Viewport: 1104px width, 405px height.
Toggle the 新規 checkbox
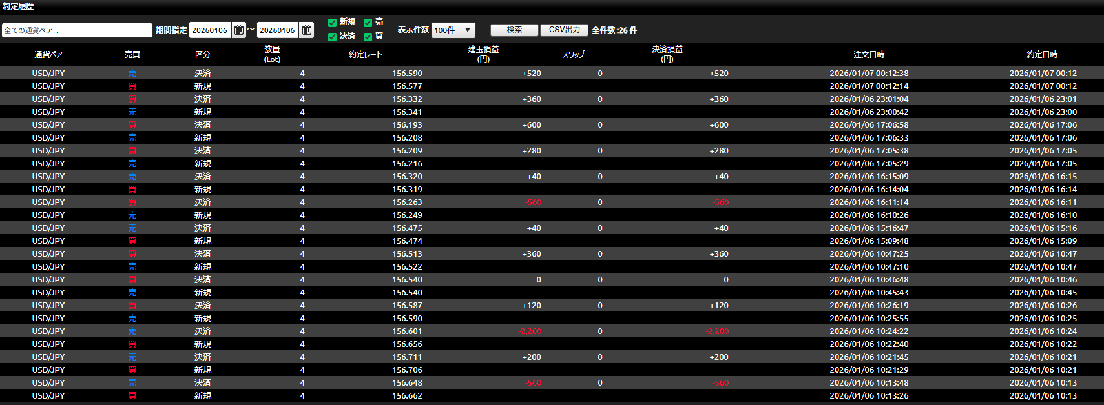tap(332, 23)
